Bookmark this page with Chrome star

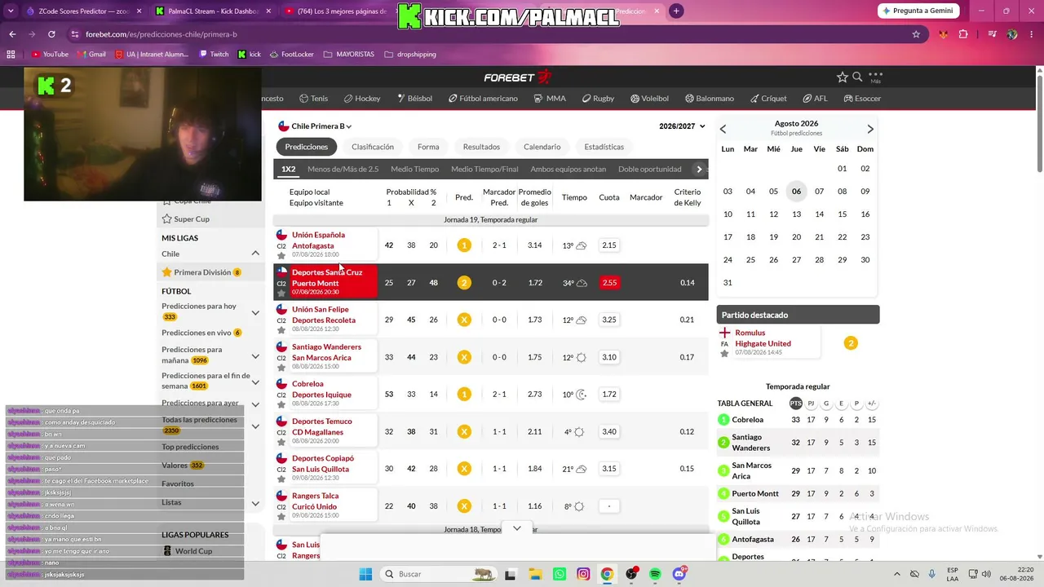pyautogui.click(x=916, y=34)
